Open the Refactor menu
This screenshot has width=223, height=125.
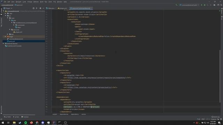[36, 2]
